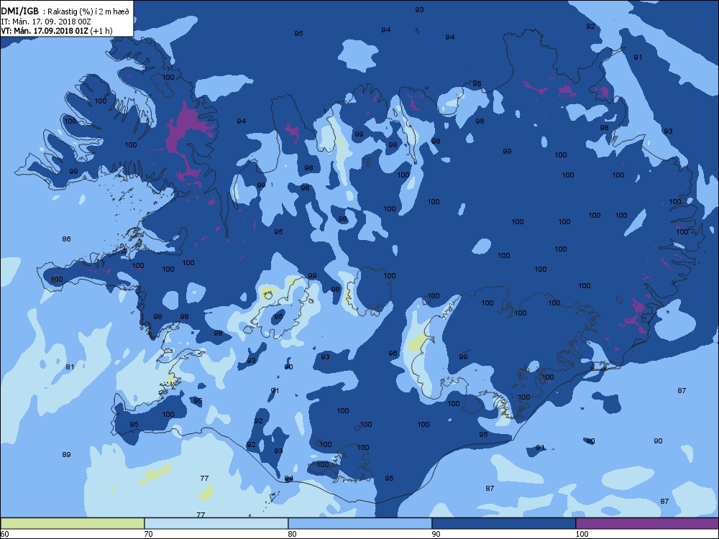Click the '86' humidity value on the map
Image resolution: width=719 pixels, height=539 pixels.
point(66,239)
